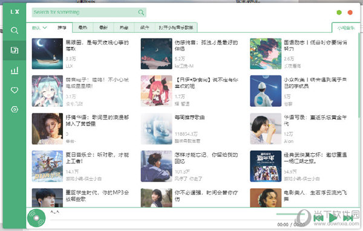
Task: Open the blue-haired anime girl playlist cover
Action: (47, 91)
